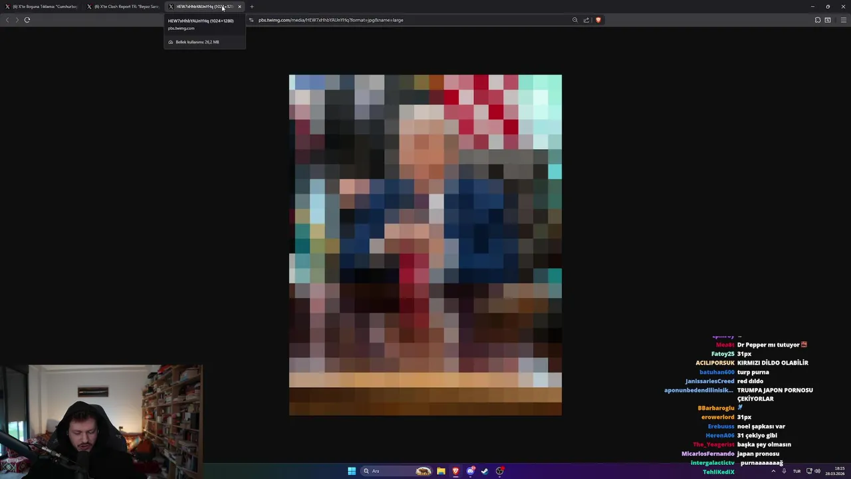
Task: Click the webcam overlay of the streamer
Action: coord(101,422)
